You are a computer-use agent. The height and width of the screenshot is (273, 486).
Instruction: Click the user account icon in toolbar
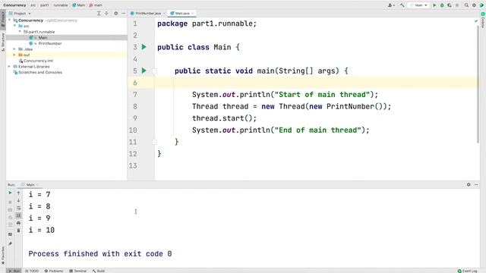pyautogui.click(x=391, y=5)
